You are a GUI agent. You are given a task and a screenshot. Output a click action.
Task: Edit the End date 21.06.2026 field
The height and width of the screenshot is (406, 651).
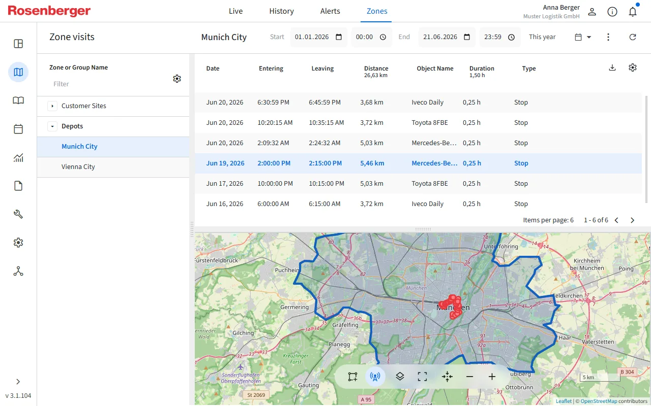pyautogui.click(x=447, y=37)
